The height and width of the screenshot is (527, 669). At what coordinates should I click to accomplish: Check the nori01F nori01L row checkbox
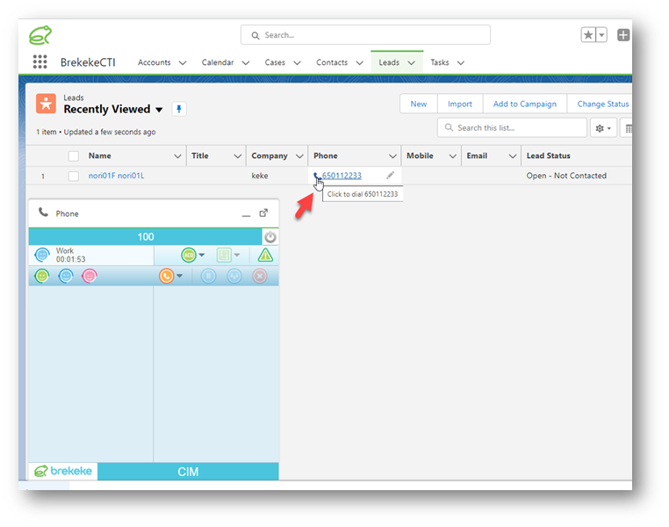[74, 176]
